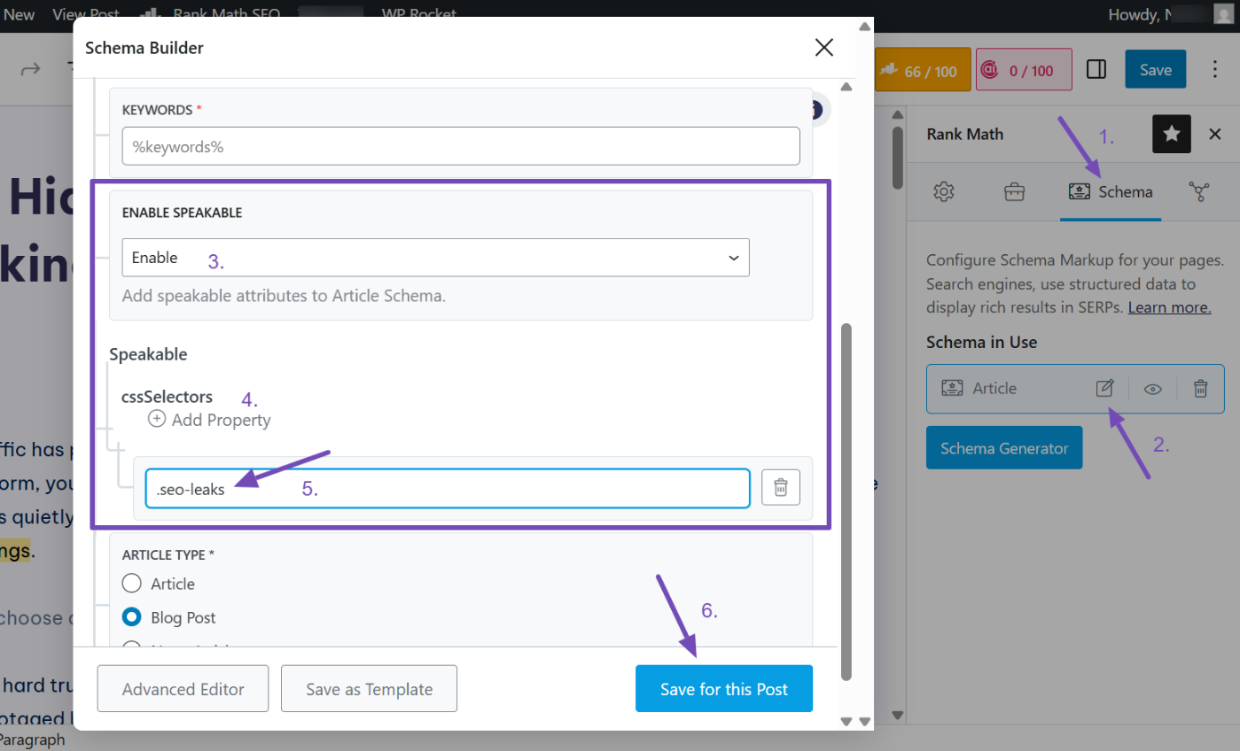Click the Learn more link

(x=1169, y=307)
